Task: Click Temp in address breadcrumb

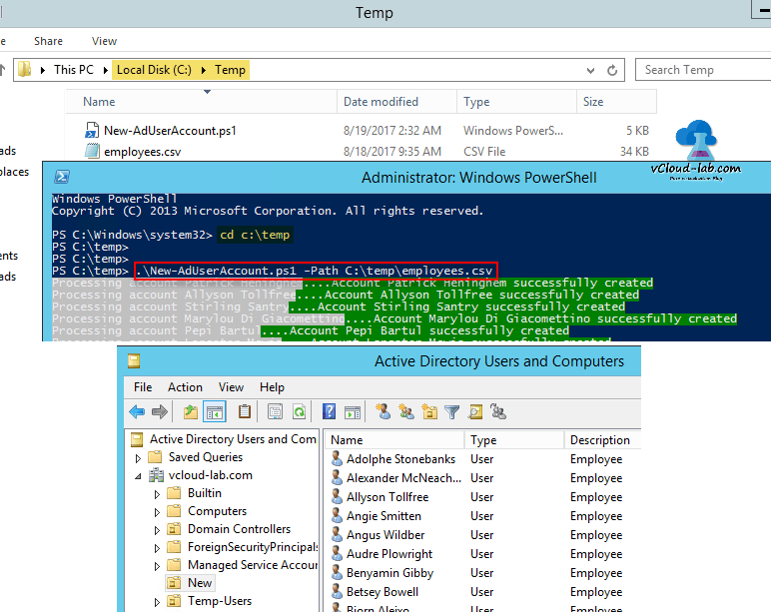Action: (230, 70)
